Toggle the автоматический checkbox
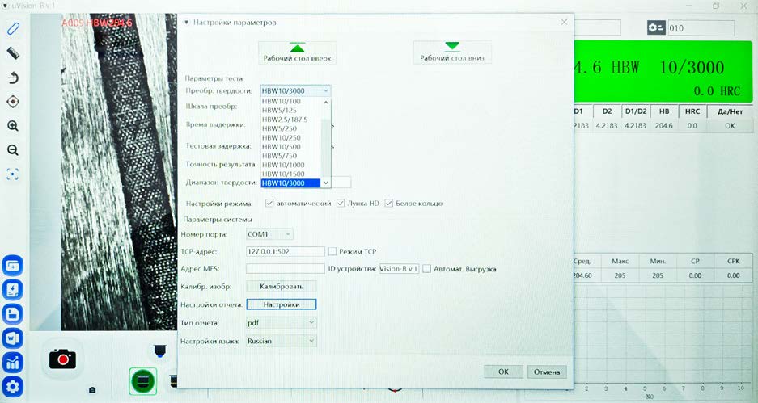The image size is (758, 403). pos(269,204)
